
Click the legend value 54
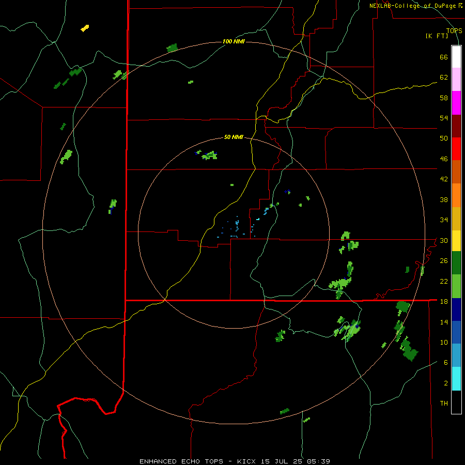(444, 118)
